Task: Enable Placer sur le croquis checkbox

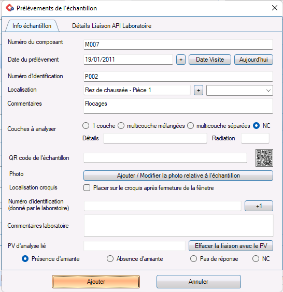Action: 87,188
